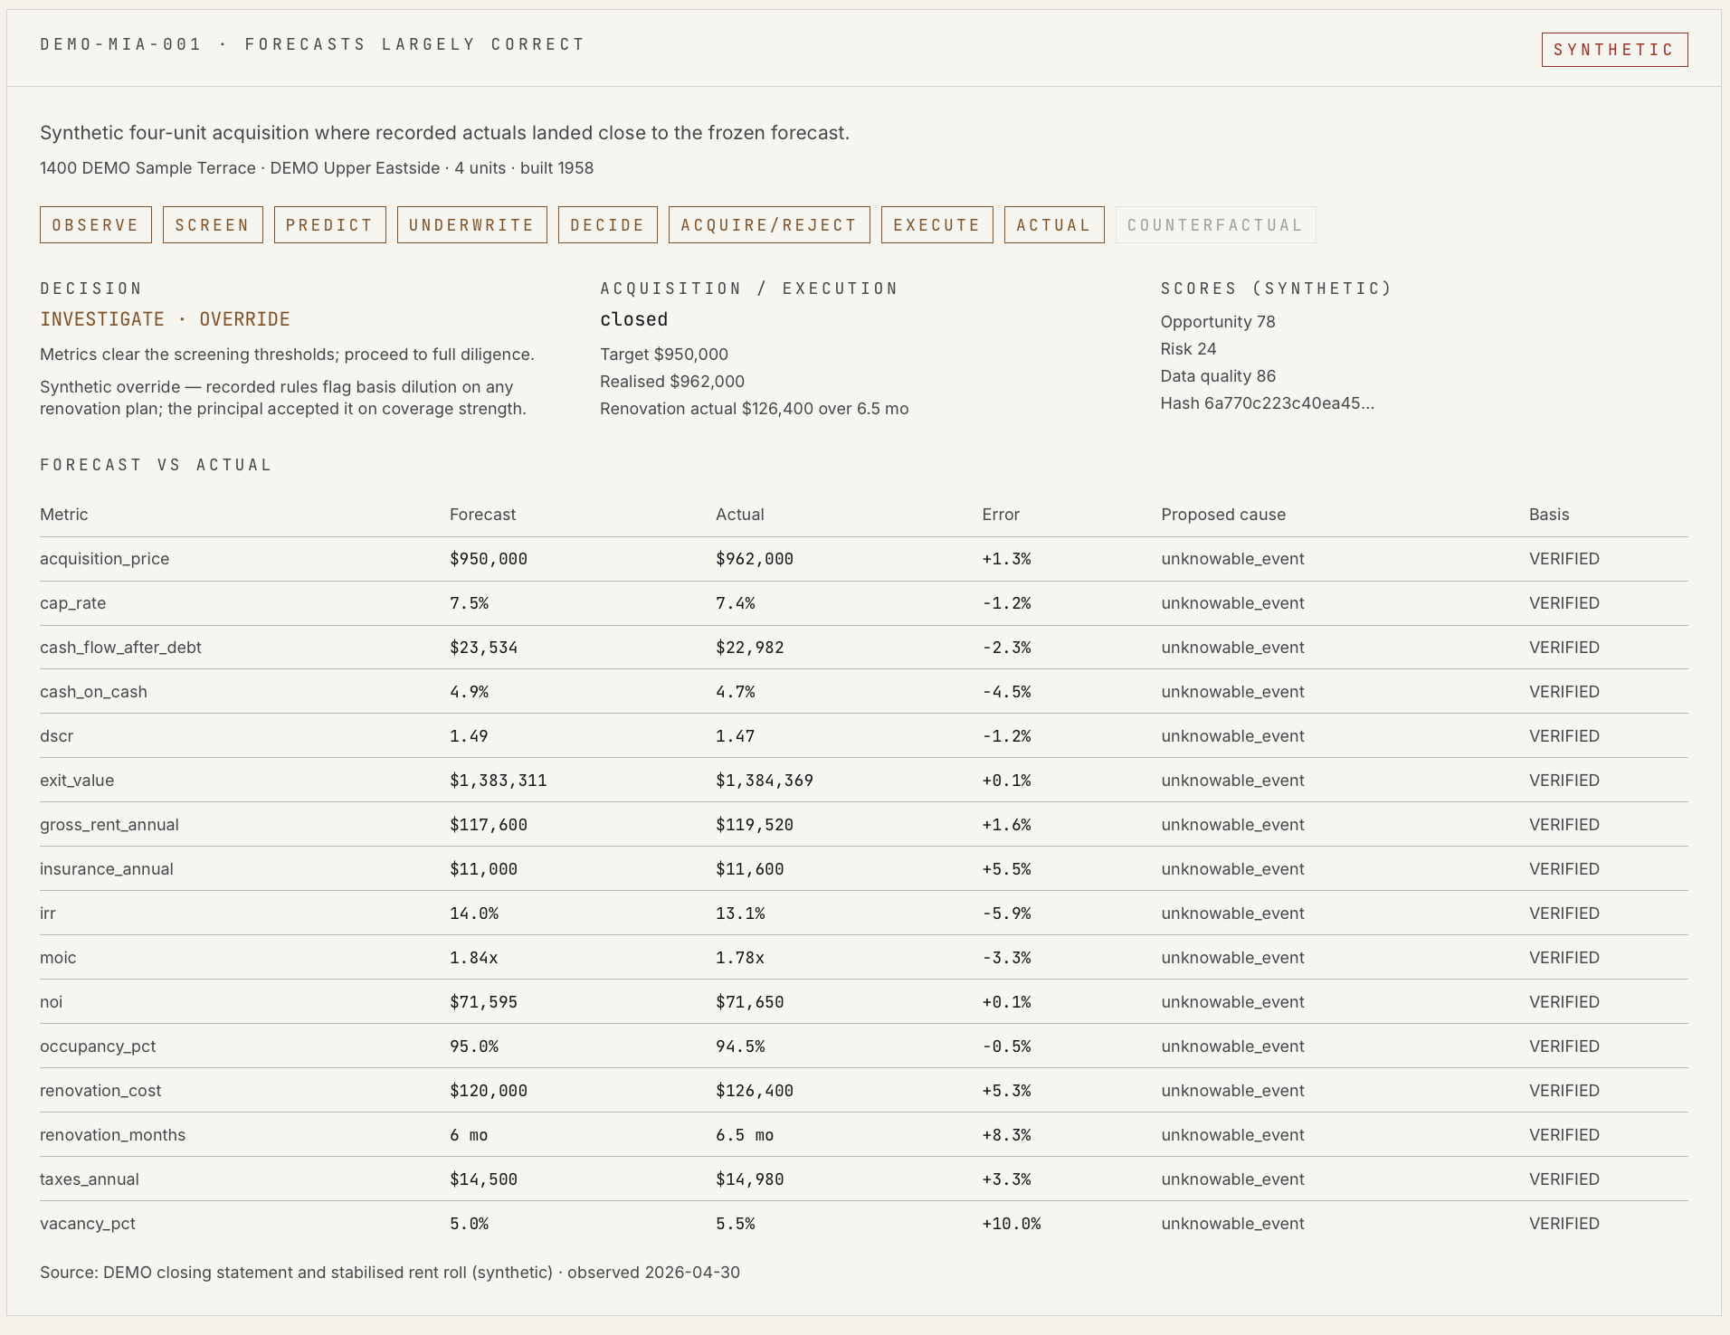Image resolution: width=1730 pixels, height=1335 pixels.
Task: Click the Forecast column header
Action: 482,515
